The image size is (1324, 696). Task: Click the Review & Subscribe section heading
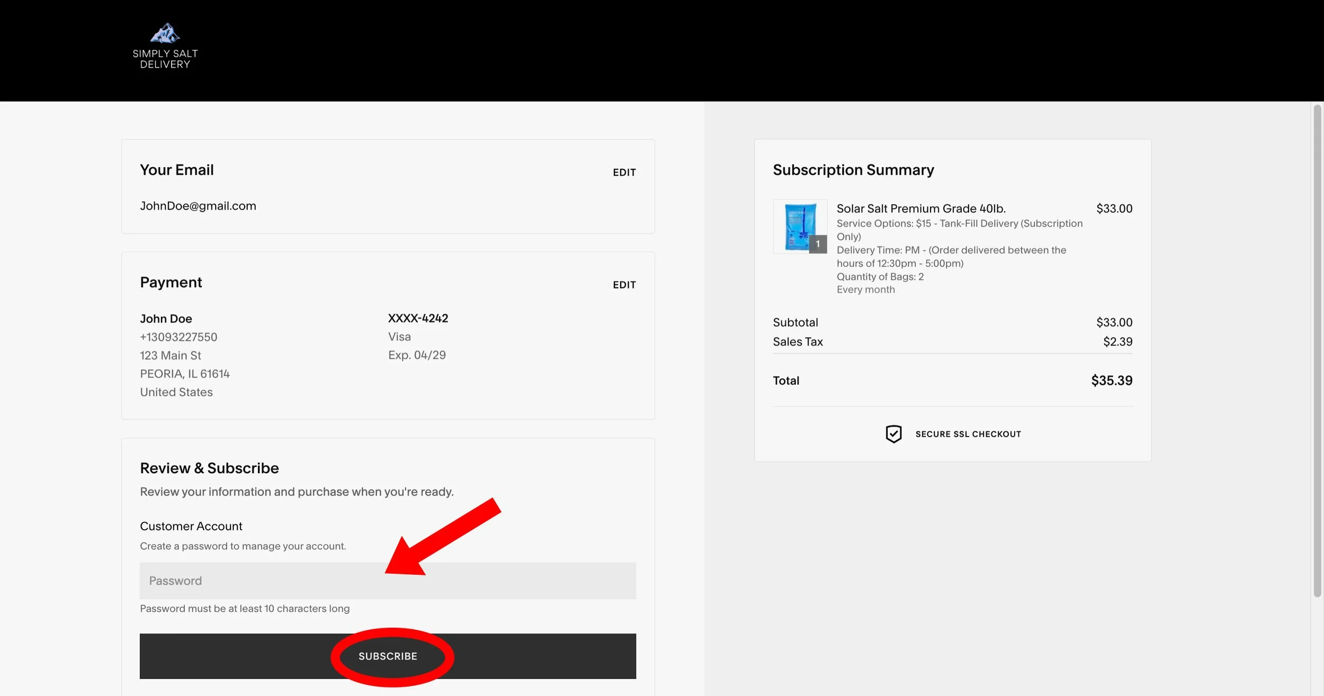tap(209, 467)
